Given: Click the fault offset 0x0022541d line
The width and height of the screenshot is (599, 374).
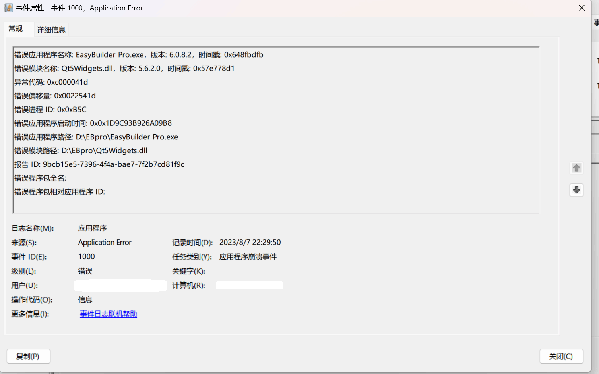Looking at the screenshot, I should coord(55,96).
